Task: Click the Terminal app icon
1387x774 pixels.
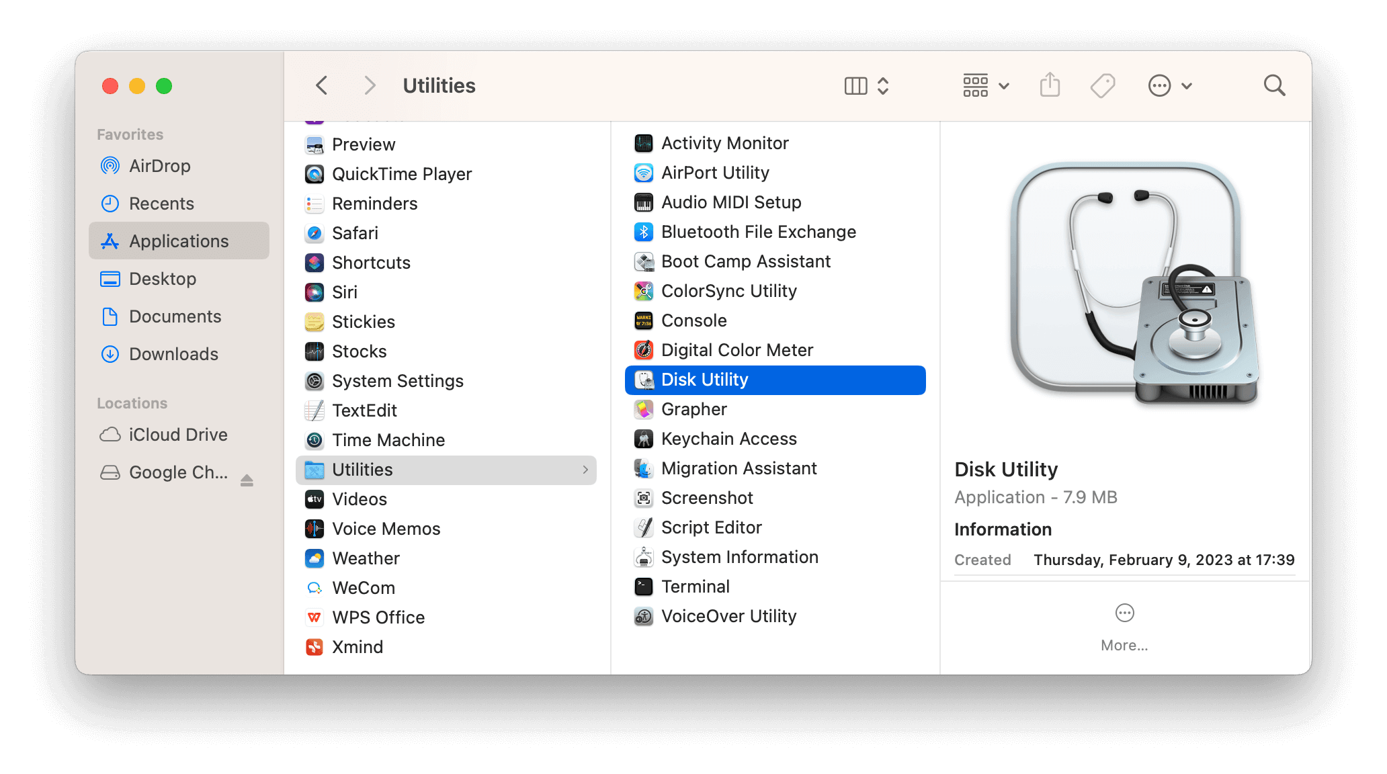Action: [644, 587]
